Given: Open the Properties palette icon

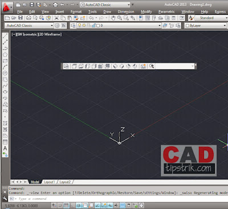Looking at the screenshot, I should click(x=141, y=18).
